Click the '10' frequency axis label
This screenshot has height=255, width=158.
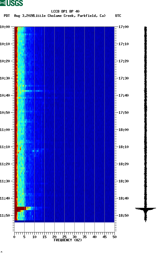pos(34,237)
